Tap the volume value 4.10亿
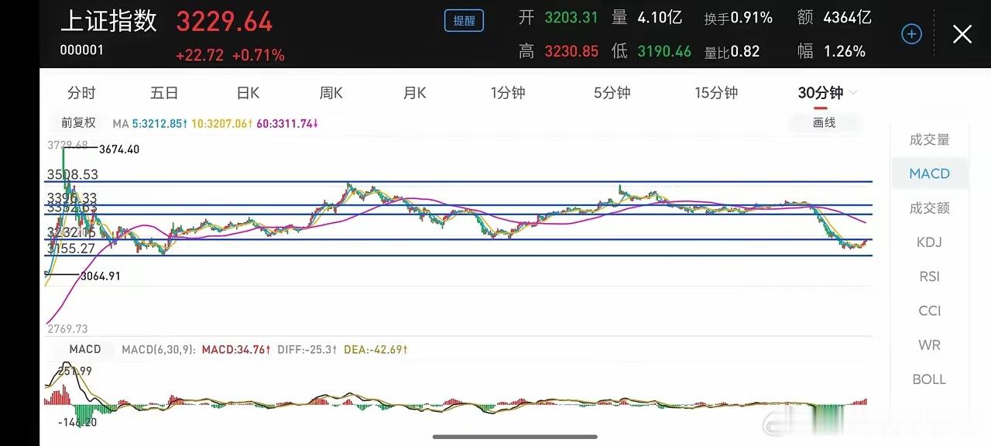 [x=660, y=18]
